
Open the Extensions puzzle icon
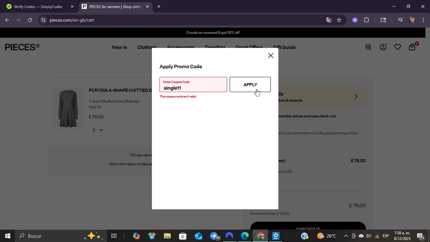[366, 20]
